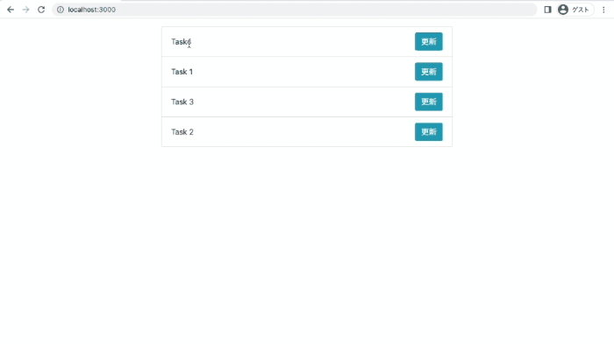Click the Task 1 list row

tap(307, 72)
